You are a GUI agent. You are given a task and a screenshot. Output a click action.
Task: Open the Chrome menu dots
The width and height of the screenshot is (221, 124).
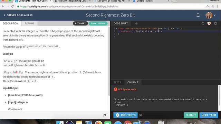click(218, 7)
